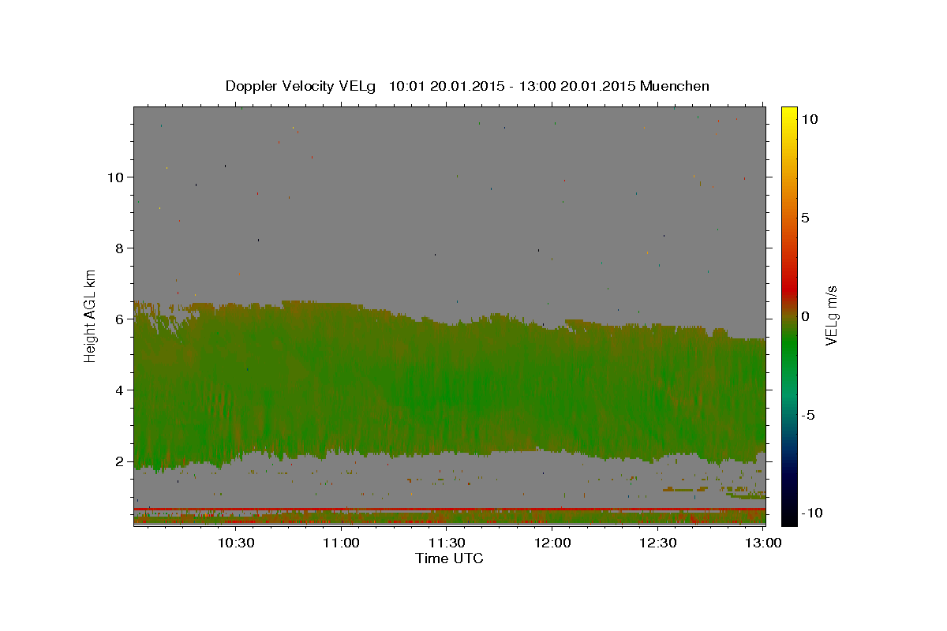Screen dimensions: 947x631
Task: Click the 'Muenchen' location in the title
Action: click(x=675, y=86)
